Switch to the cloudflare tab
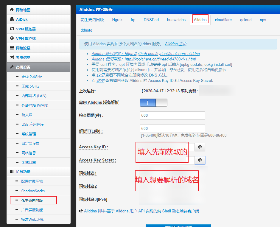Image resolution: width=280 pixels, height=227 pixels. (223, 20)
